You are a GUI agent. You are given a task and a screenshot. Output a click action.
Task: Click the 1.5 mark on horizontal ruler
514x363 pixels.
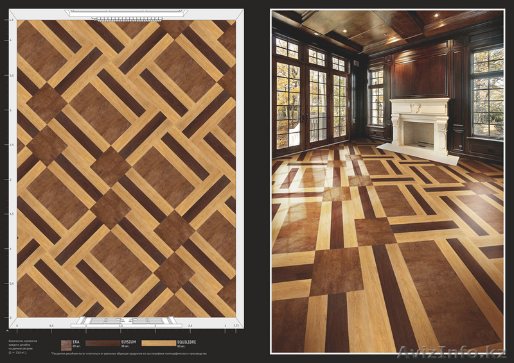click(x=120, y=326)
